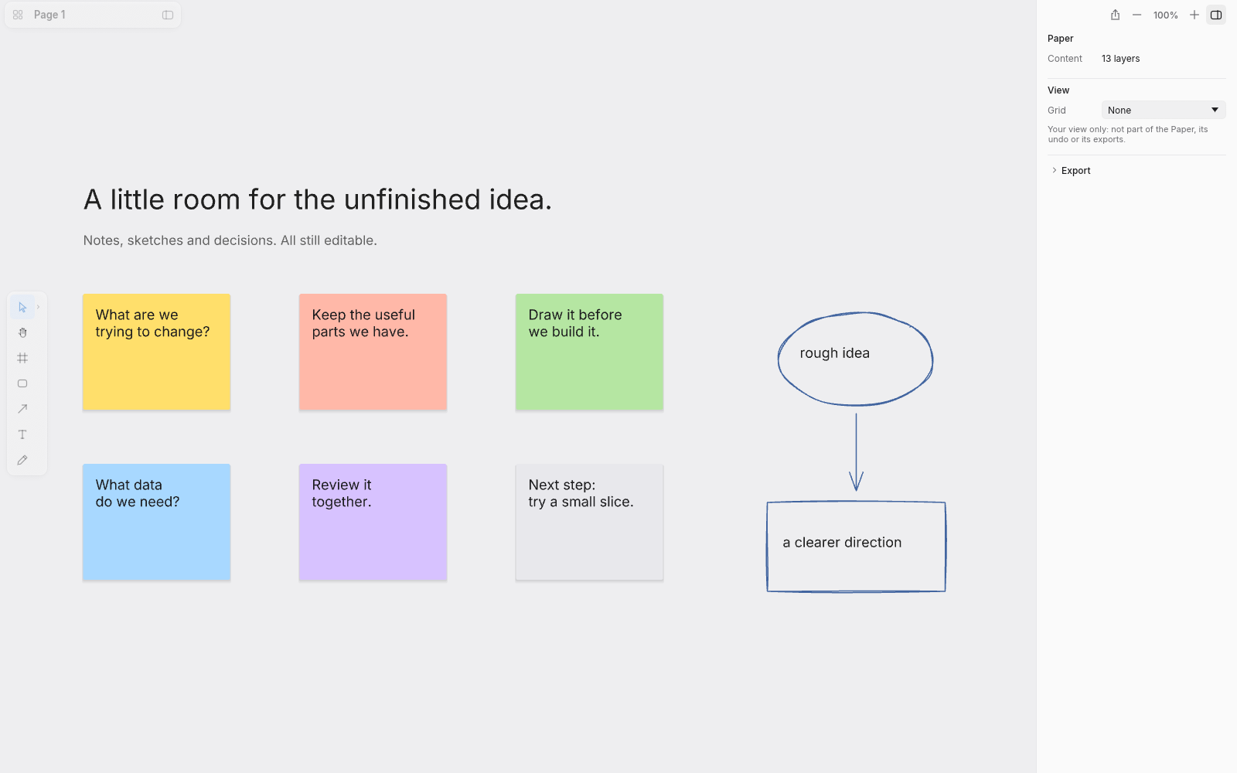Open the pages grid icon
1237x773 pixels.
18,15
